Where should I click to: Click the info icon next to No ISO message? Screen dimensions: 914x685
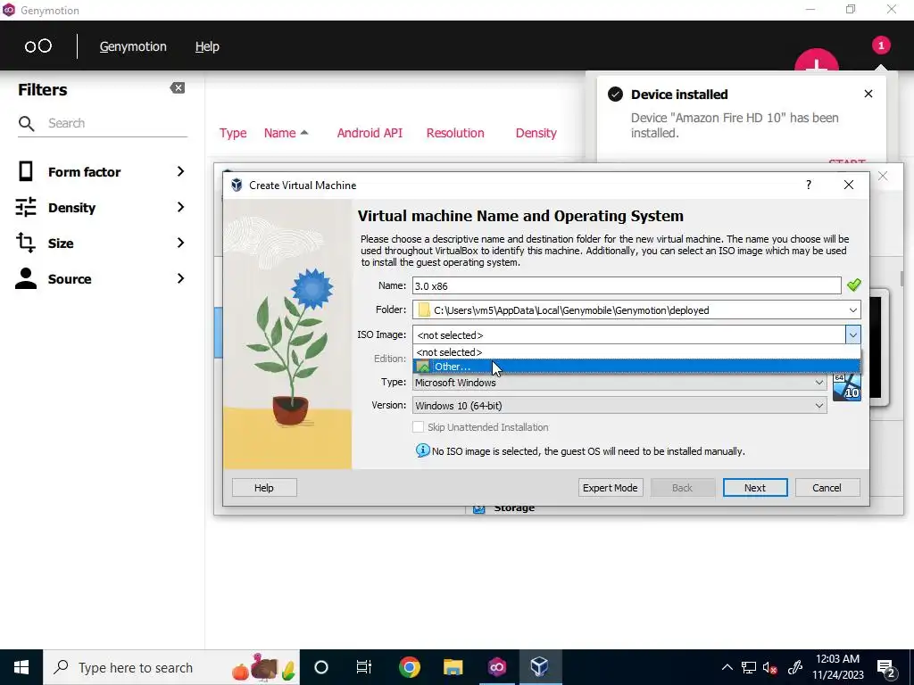(422, 450)
